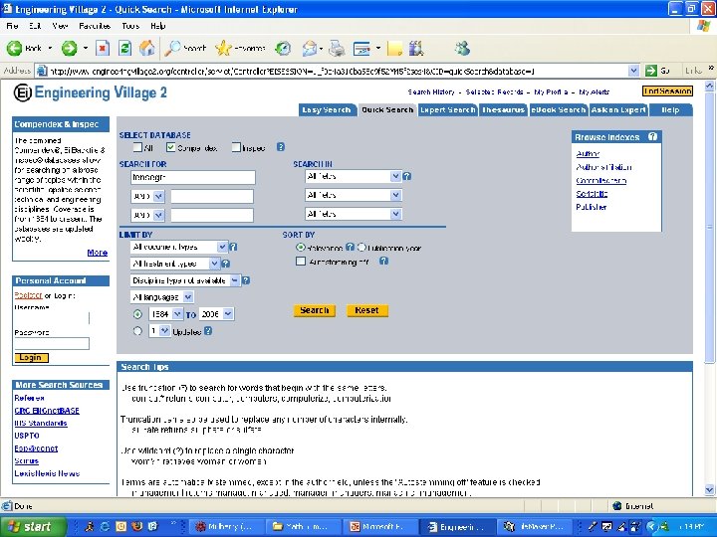Open help icon beside Updates

pyautogui.click(x=208, y=331)
